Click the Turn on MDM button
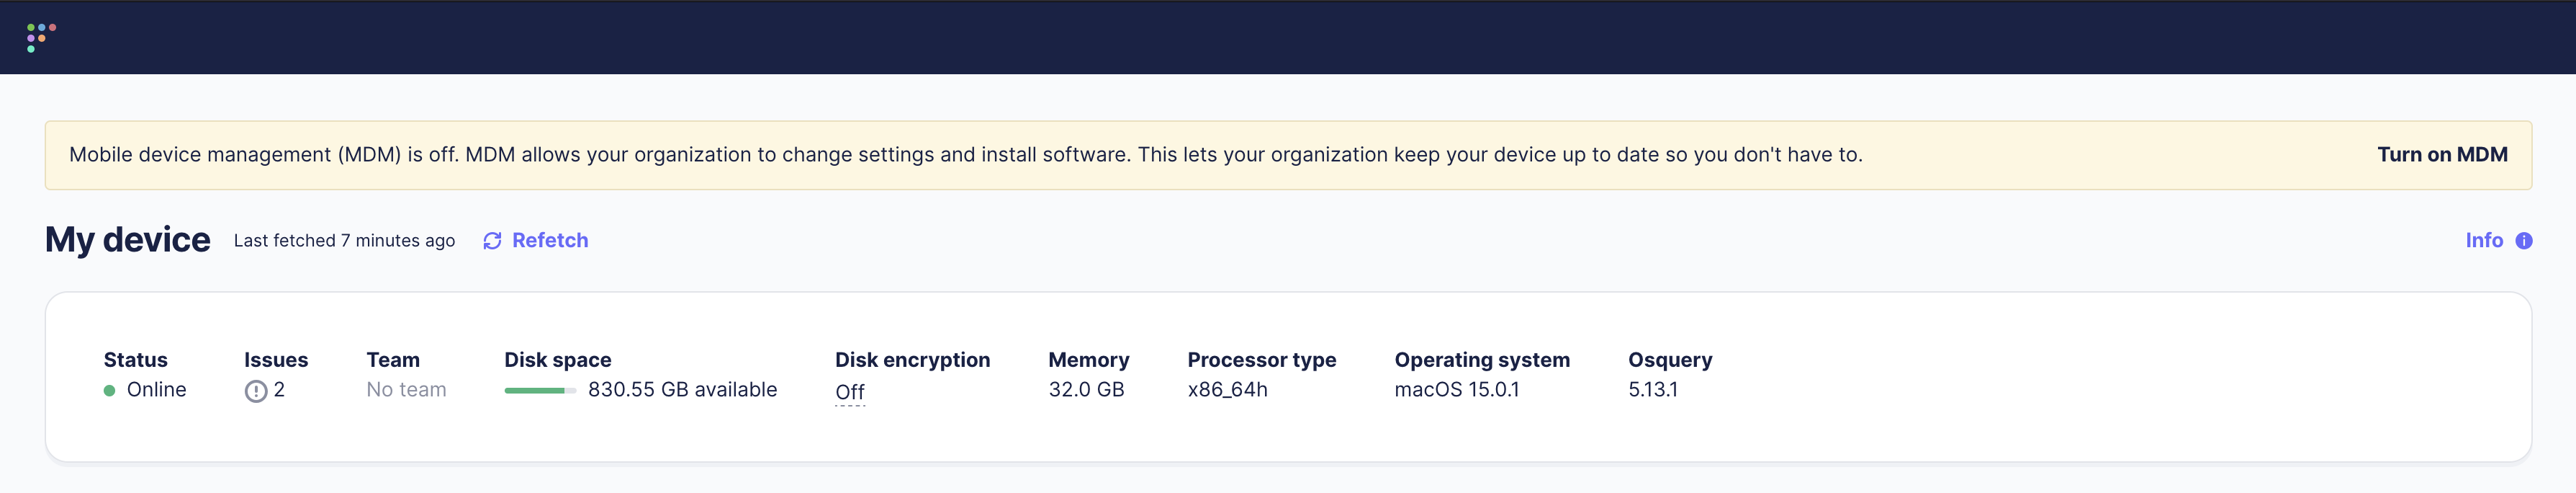2576x493 pixels. coord(2442,154)
